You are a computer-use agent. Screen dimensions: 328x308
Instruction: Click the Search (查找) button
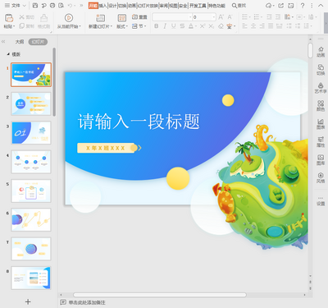(x=239, y=6)
